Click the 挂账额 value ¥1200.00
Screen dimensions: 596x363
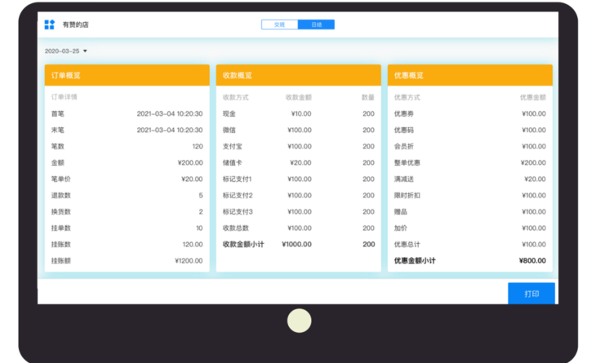[x=189, y=260]
